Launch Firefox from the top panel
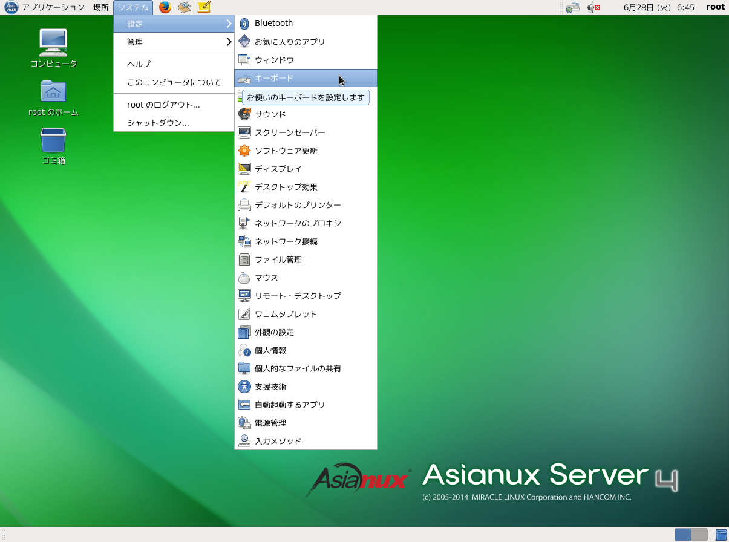 pyautogui.click(x=165, y=7)
